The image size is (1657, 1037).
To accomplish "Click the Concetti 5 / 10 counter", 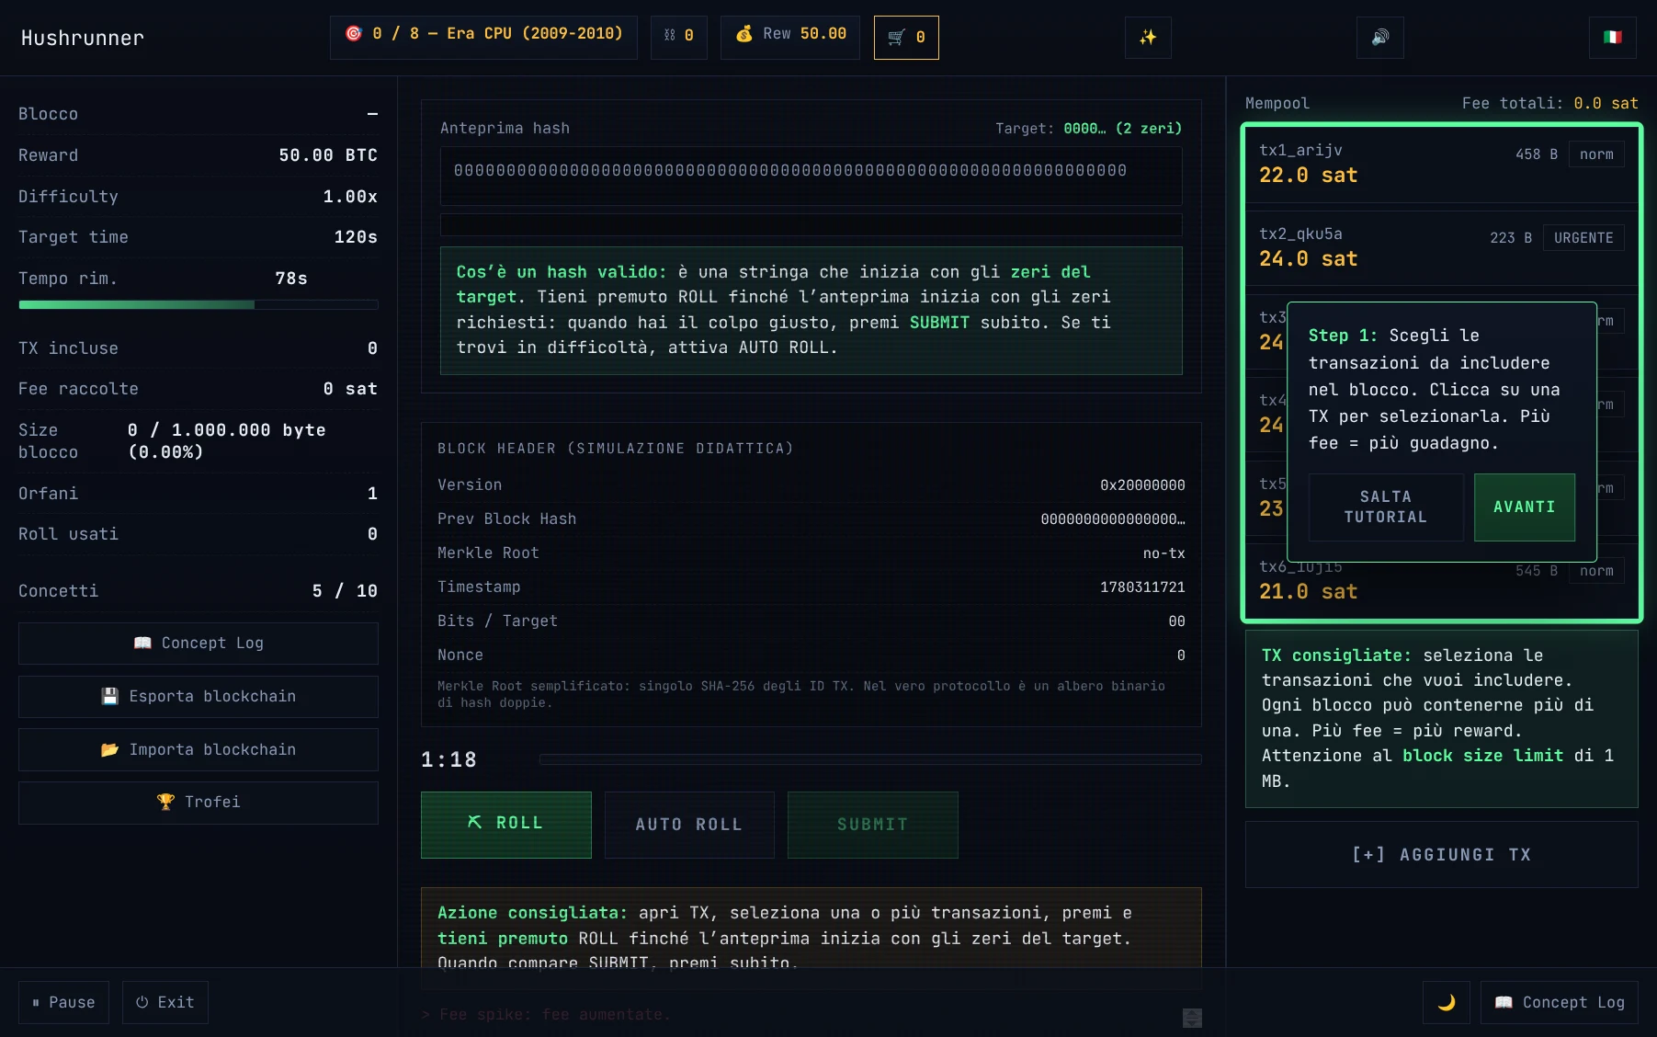I will (x=345, y=591).
